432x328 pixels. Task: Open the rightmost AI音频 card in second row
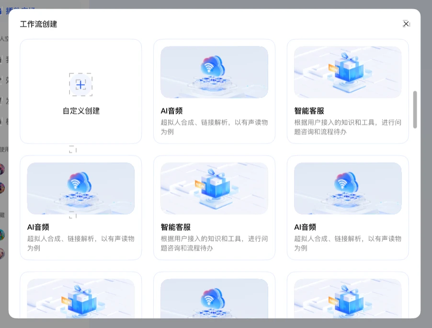pos(348,207)
